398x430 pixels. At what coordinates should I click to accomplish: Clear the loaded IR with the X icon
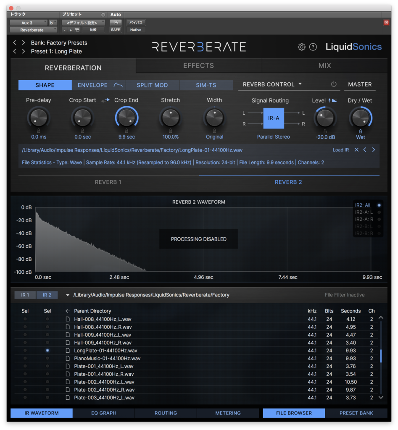[356, 149]
